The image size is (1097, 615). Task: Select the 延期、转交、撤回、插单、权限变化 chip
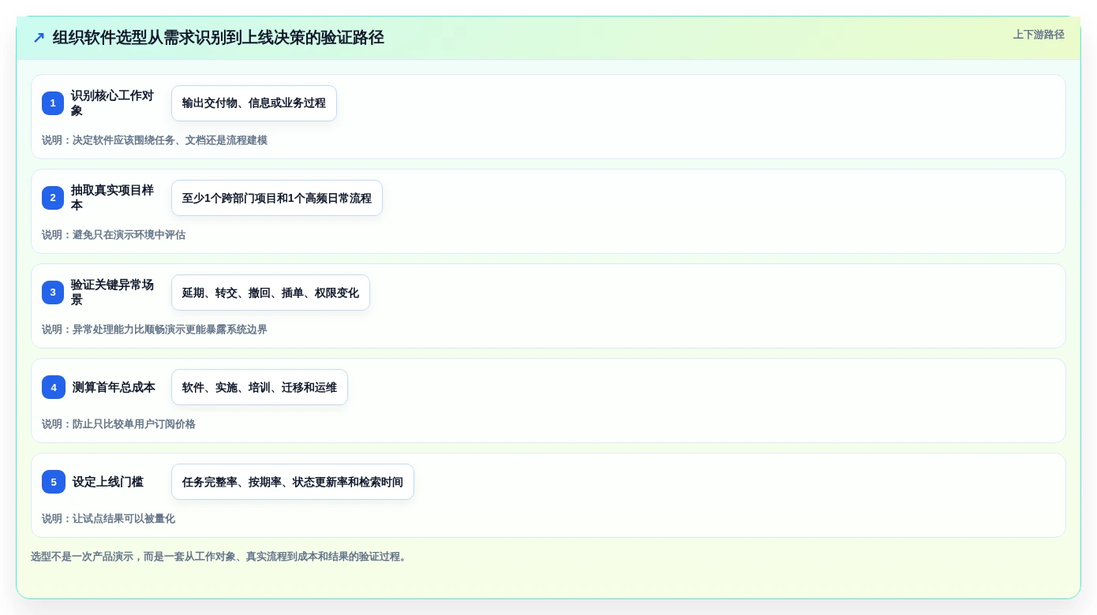coord(271,293)
